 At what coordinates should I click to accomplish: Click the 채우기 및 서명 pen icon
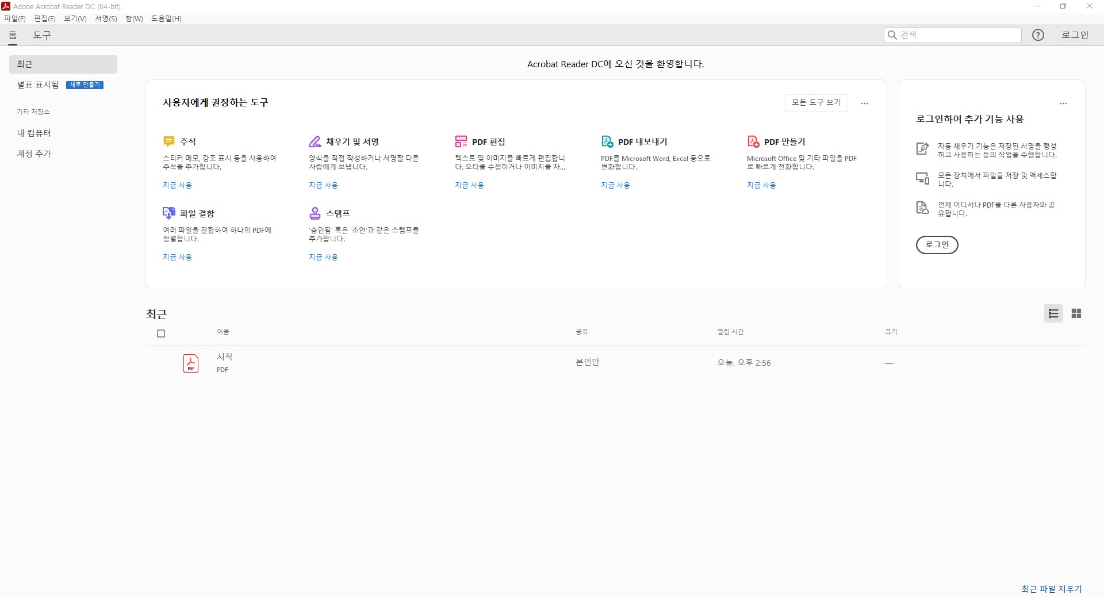(315, 141)
